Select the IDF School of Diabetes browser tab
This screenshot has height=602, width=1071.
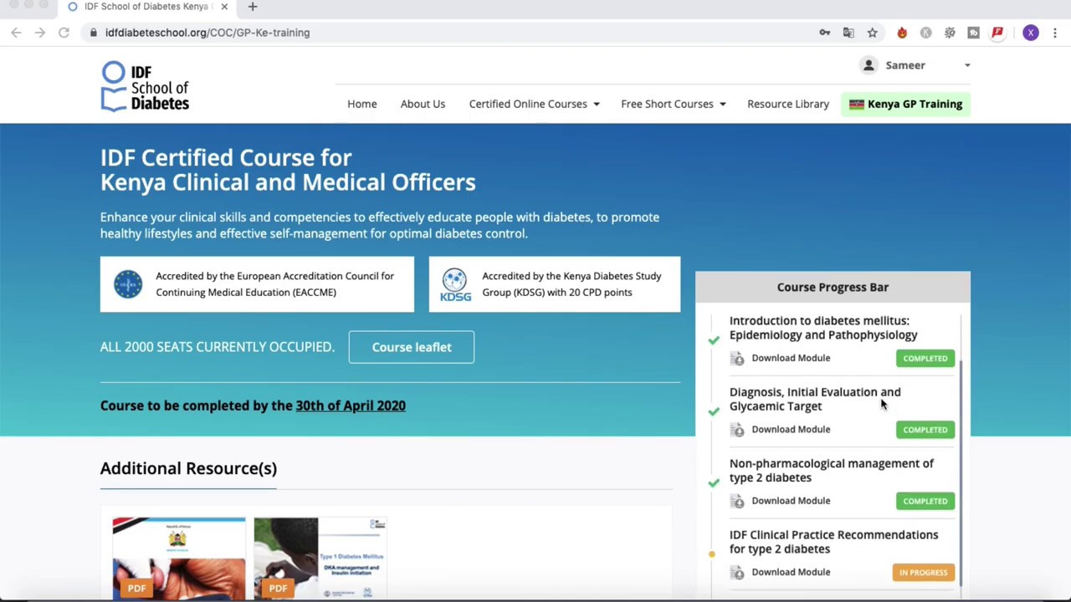tap(146, 7)
